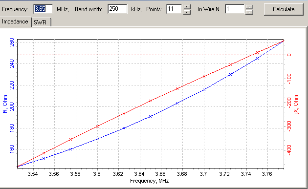The width and height of the screenshot is (308, 189).
Task: Click the red dashed zero reactance line
Action: (151, 55)
